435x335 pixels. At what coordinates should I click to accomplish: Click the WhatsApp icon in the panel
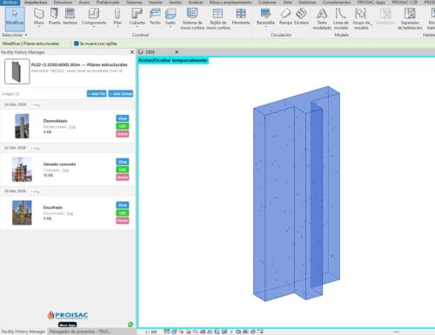point(130,325)
